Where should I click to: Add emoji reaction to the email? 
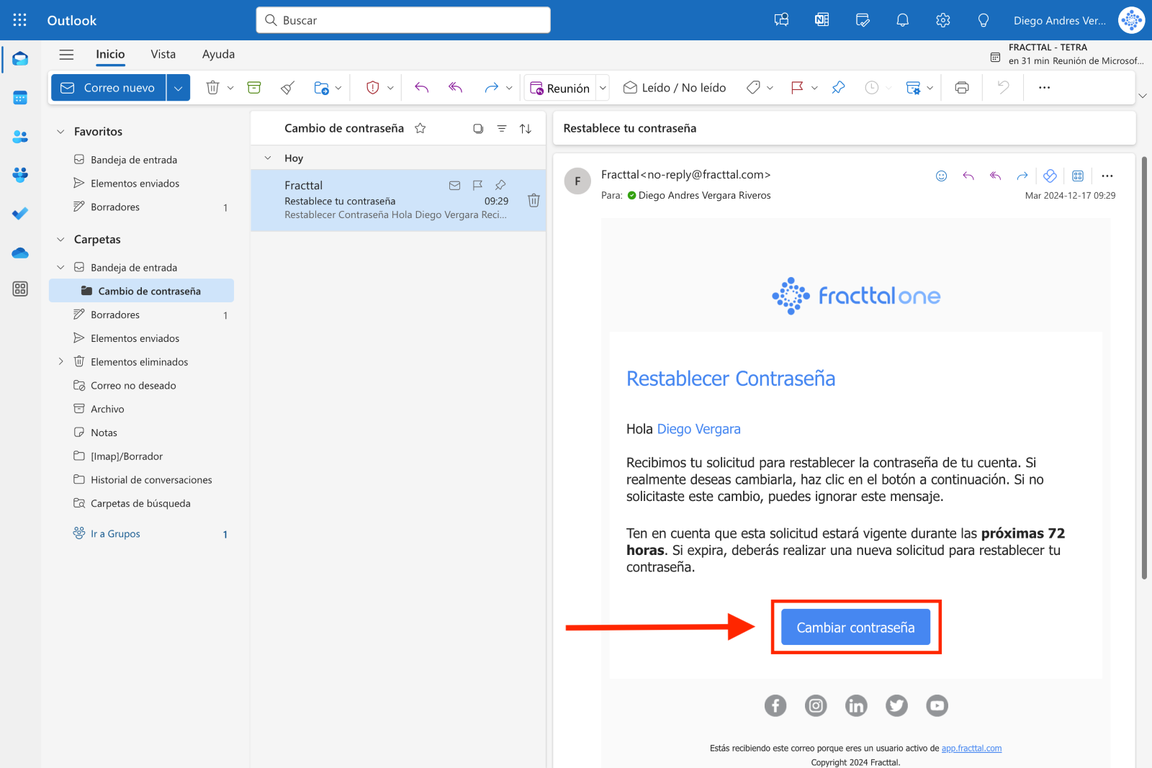coord(941,176)
